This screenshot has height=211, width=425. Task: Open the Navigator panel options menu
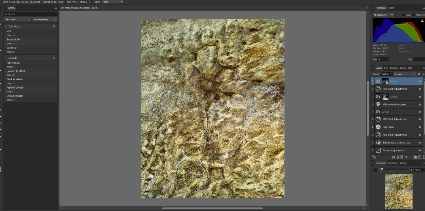tap(424, 163)
